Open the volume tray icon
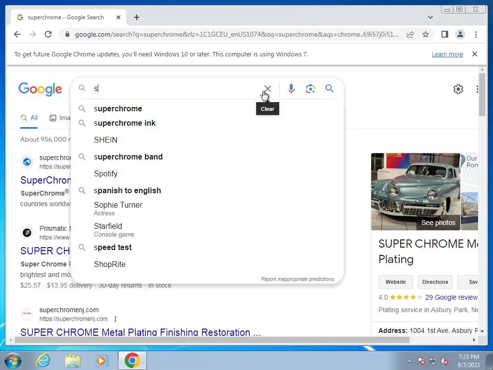 (444, 361)
